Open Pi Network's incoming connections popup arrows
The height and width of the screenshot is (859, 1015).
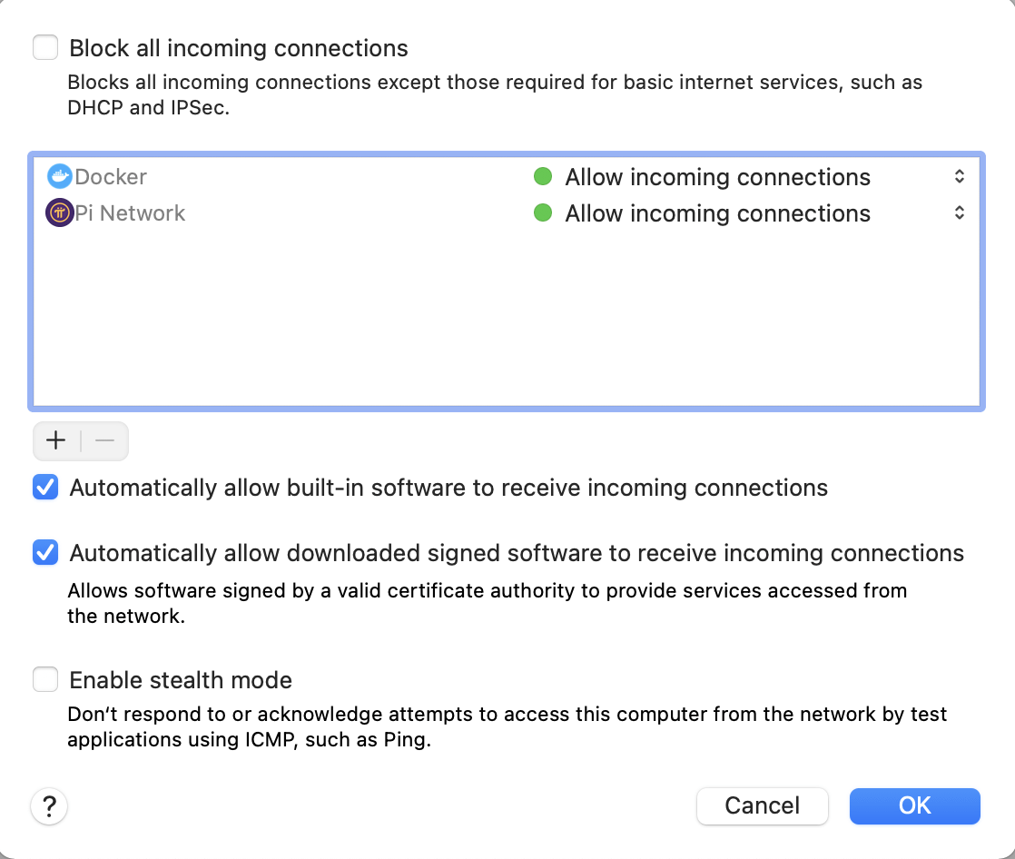pyautogui.click(x=960, y=213)
